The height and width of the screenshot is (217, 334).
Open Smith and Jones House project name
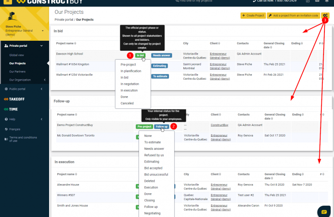pyautogui.click(x=72, y=206)
